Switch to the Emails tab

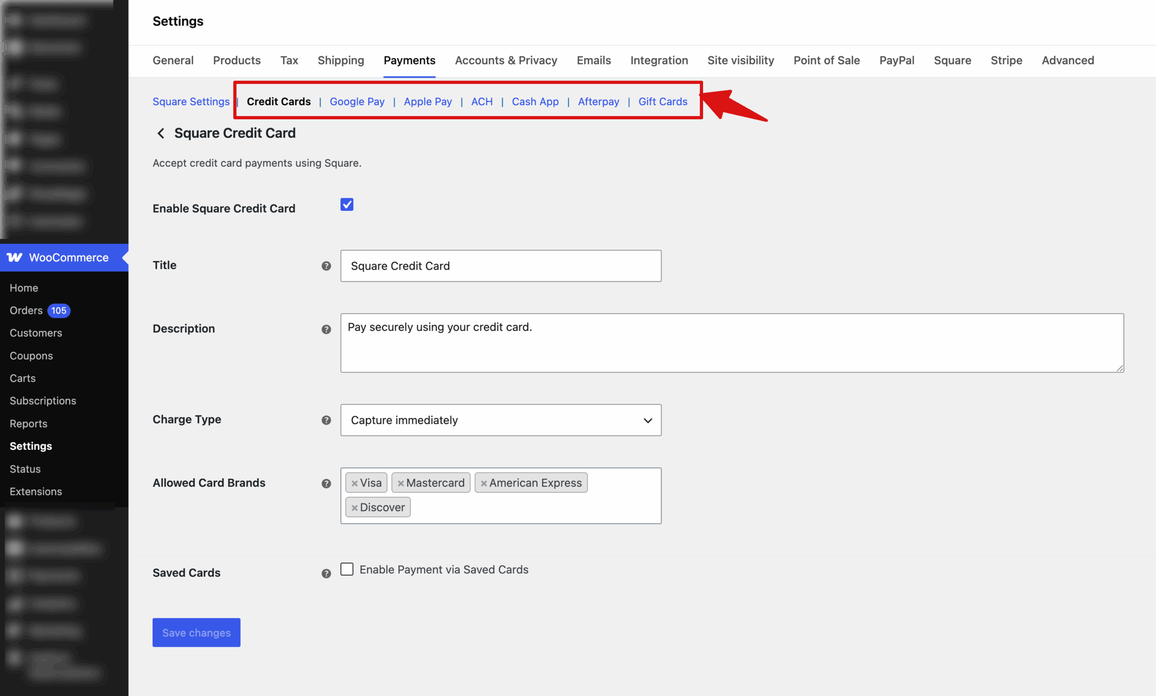point(593,61)
